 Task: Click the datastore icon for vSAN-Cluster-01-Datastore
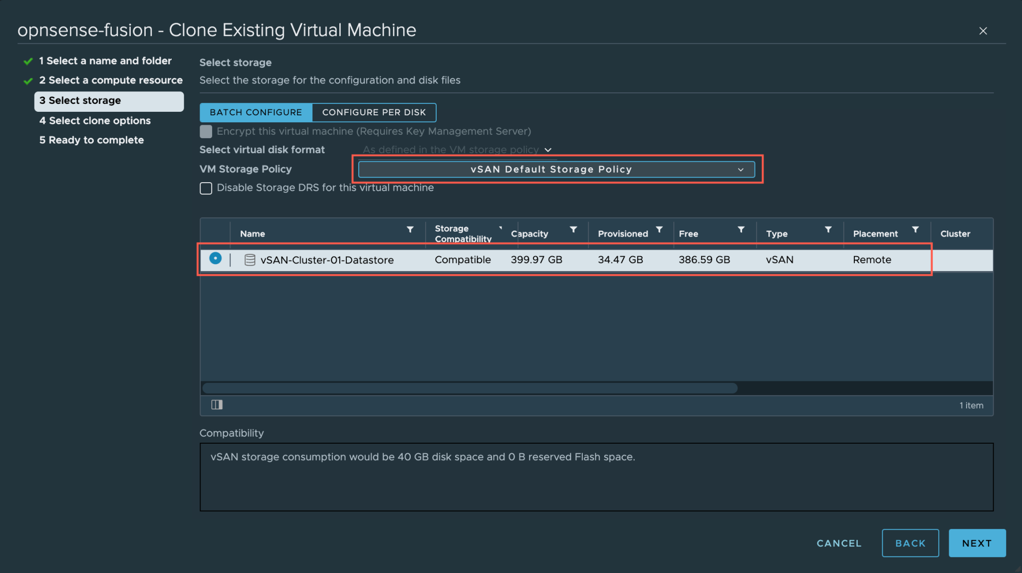pyautogui.click(x=250, y=260)
